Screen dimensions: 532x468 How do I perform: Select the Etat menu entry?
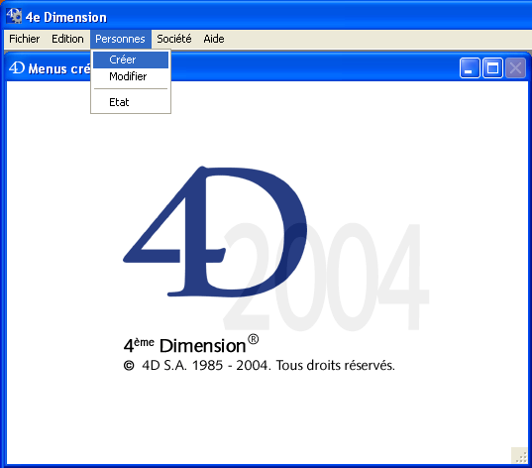(x=131, y=102)
